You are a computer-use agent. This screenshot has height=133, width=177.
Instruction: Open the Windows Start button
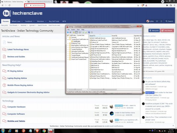(3, 131)
